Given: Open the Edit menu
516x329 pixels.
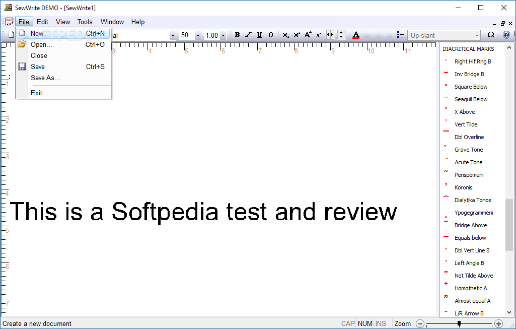Looking at the screenshot, I should (x=42, y=22).
